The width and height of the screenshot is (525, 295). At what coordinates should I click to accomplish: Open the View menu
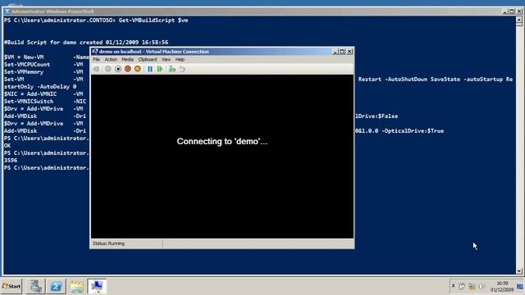click(x=166, y=60)
